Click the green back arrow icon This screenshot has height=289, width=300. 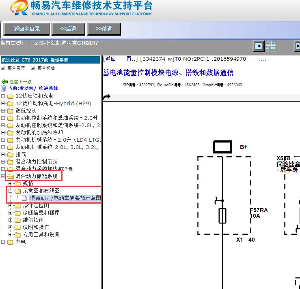click(4, 82)
